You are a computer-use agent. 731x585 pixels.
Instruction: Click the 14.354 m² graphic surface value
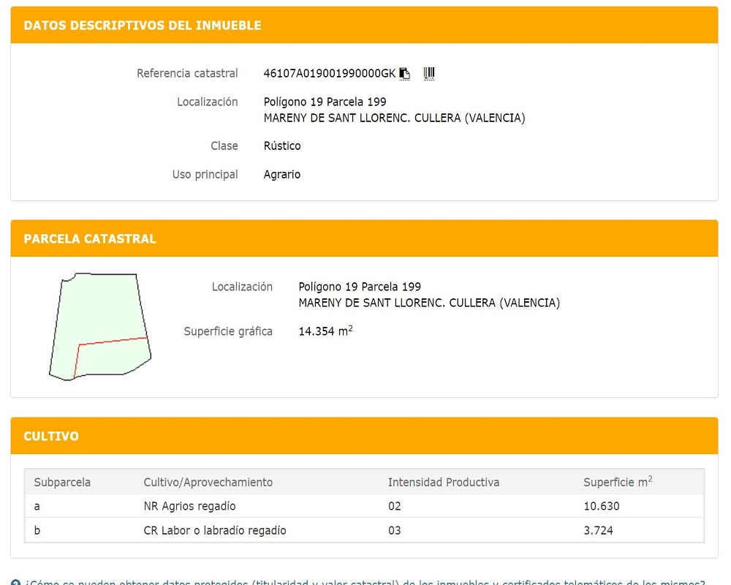(x=325, y=332)
